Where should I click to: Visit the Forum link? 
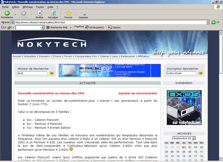(x=68, y=56)
